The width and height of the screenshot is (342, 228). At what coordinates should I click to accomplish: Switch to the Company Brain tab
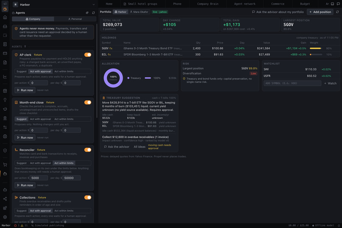(207, 4)
